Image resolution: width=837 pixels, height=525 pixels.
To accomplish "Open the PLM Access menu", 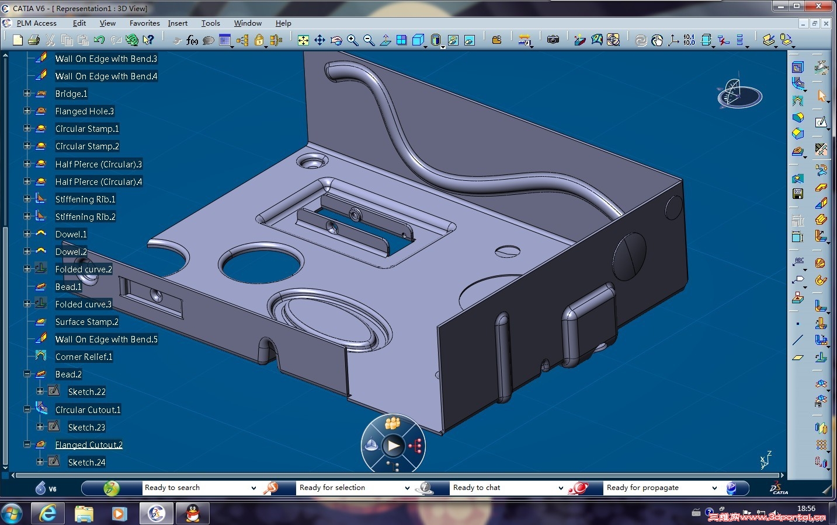I will 36,23.
